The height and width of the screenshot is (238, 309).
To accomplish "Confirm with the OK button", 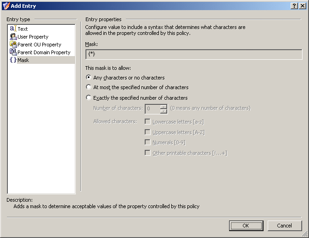I will [x=246, y=226].
